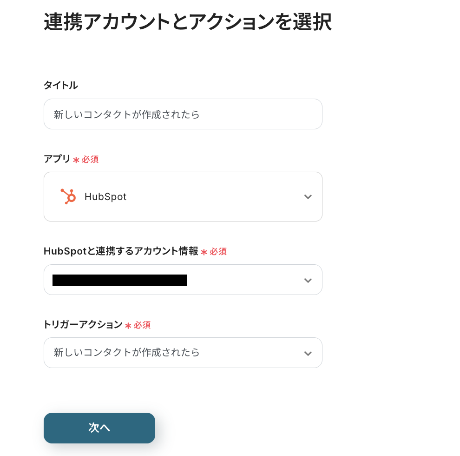Click the red asterisk beside トリガーアクション
The image size is (460, 456).
(128, 326)
